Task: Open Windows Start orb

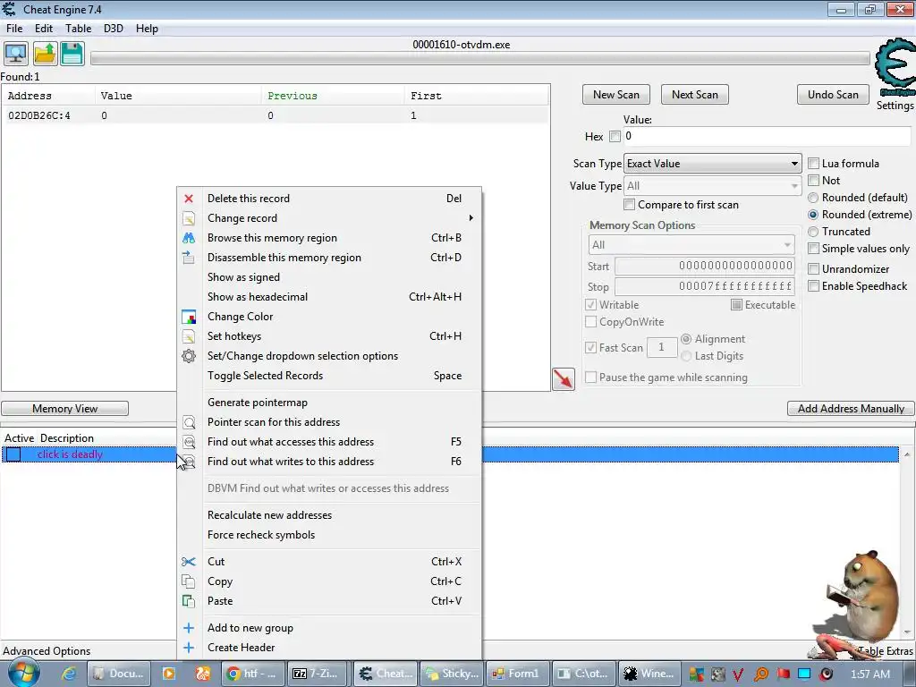Action: 24,672
